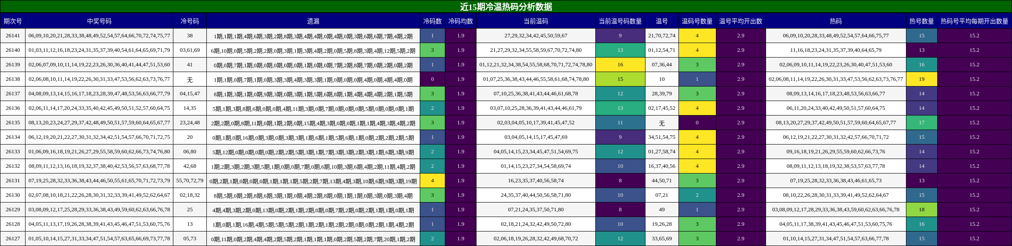Screen dimensions: 1012x246
Task: Select warm numbers 21,70,72,74 in row 26141
Action: (662, 36)
